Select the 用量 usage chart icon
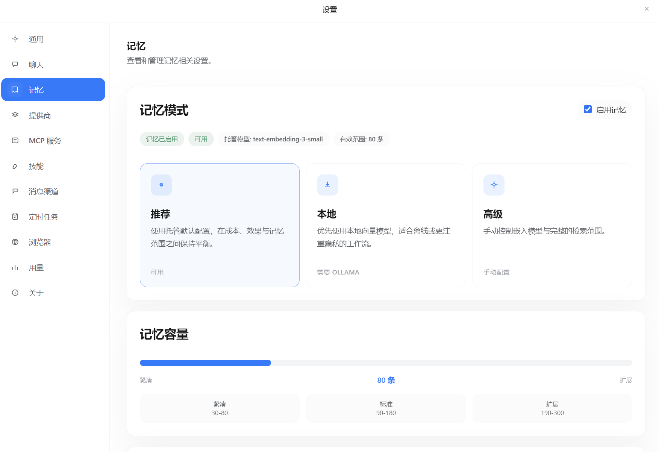Image resolution: width=659 pixels, height=452 pixels. click(15, 267)
